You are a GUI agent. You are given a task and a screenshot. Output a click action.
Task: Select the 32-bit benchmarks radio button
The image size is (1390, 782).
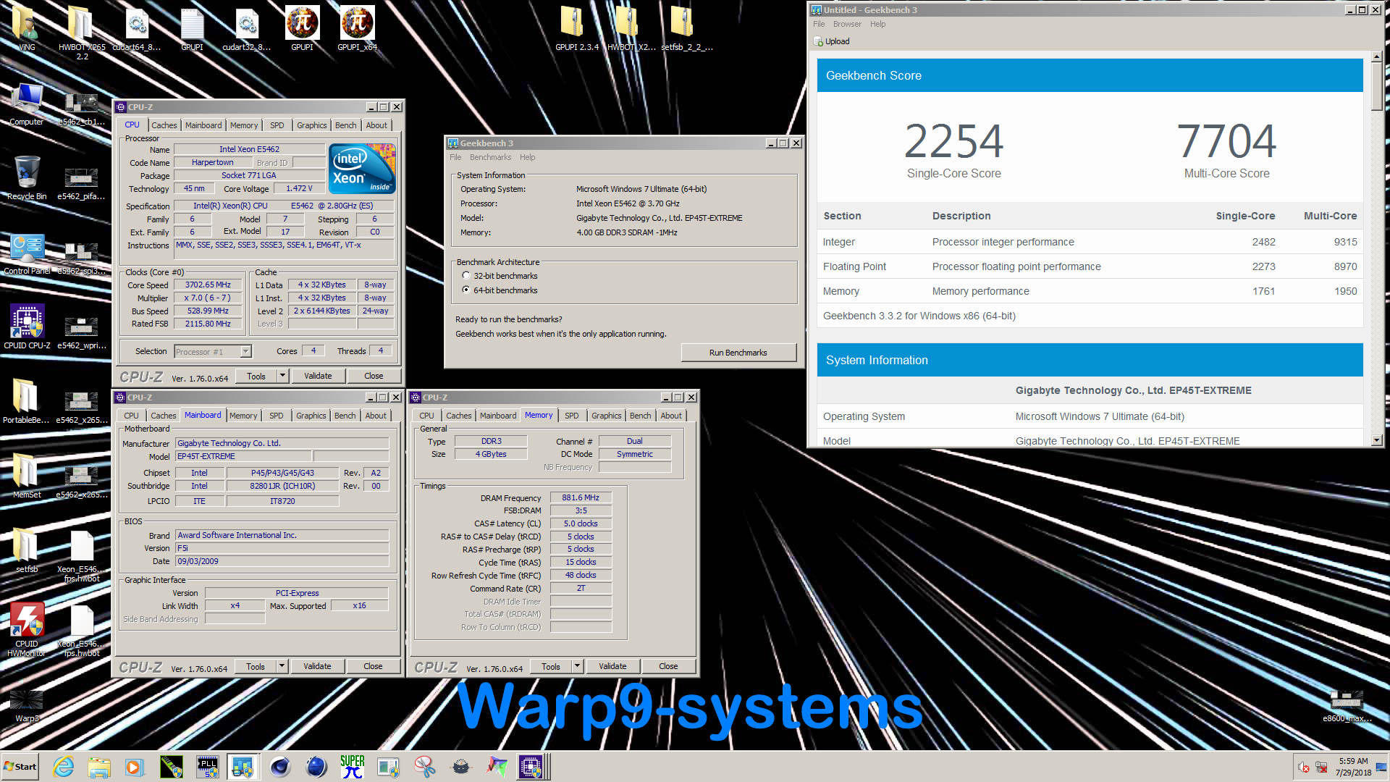coord(466,275)
